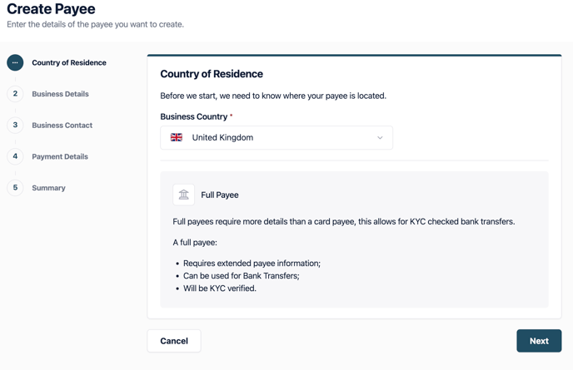Go to Business Details step
Screen dimensions: 573x370
point(60,94)
